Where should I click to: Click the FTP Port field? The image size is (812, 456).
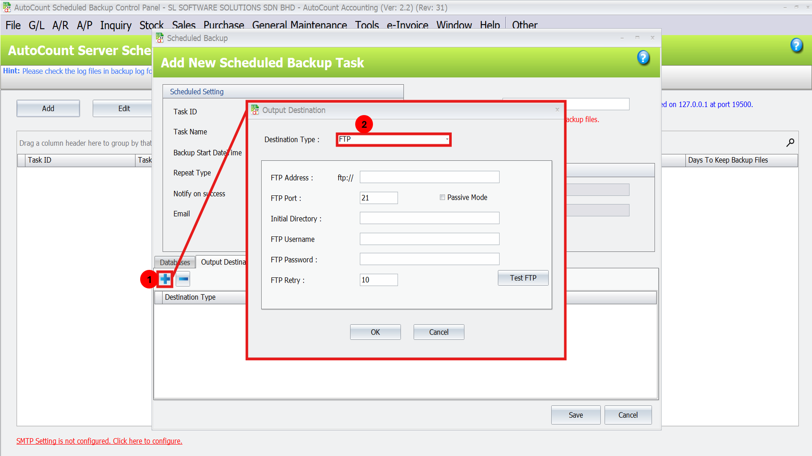378,198
